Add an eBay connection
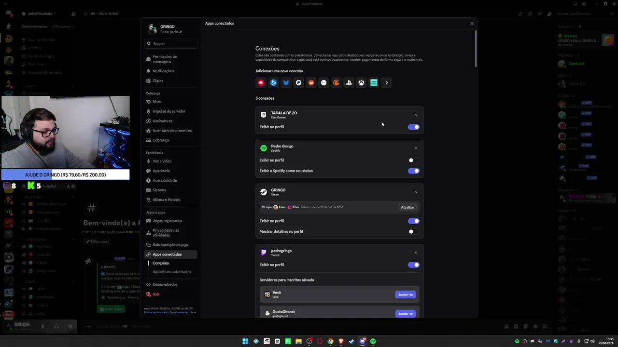Viewport: 618px width, 347px height. [324, 83]
